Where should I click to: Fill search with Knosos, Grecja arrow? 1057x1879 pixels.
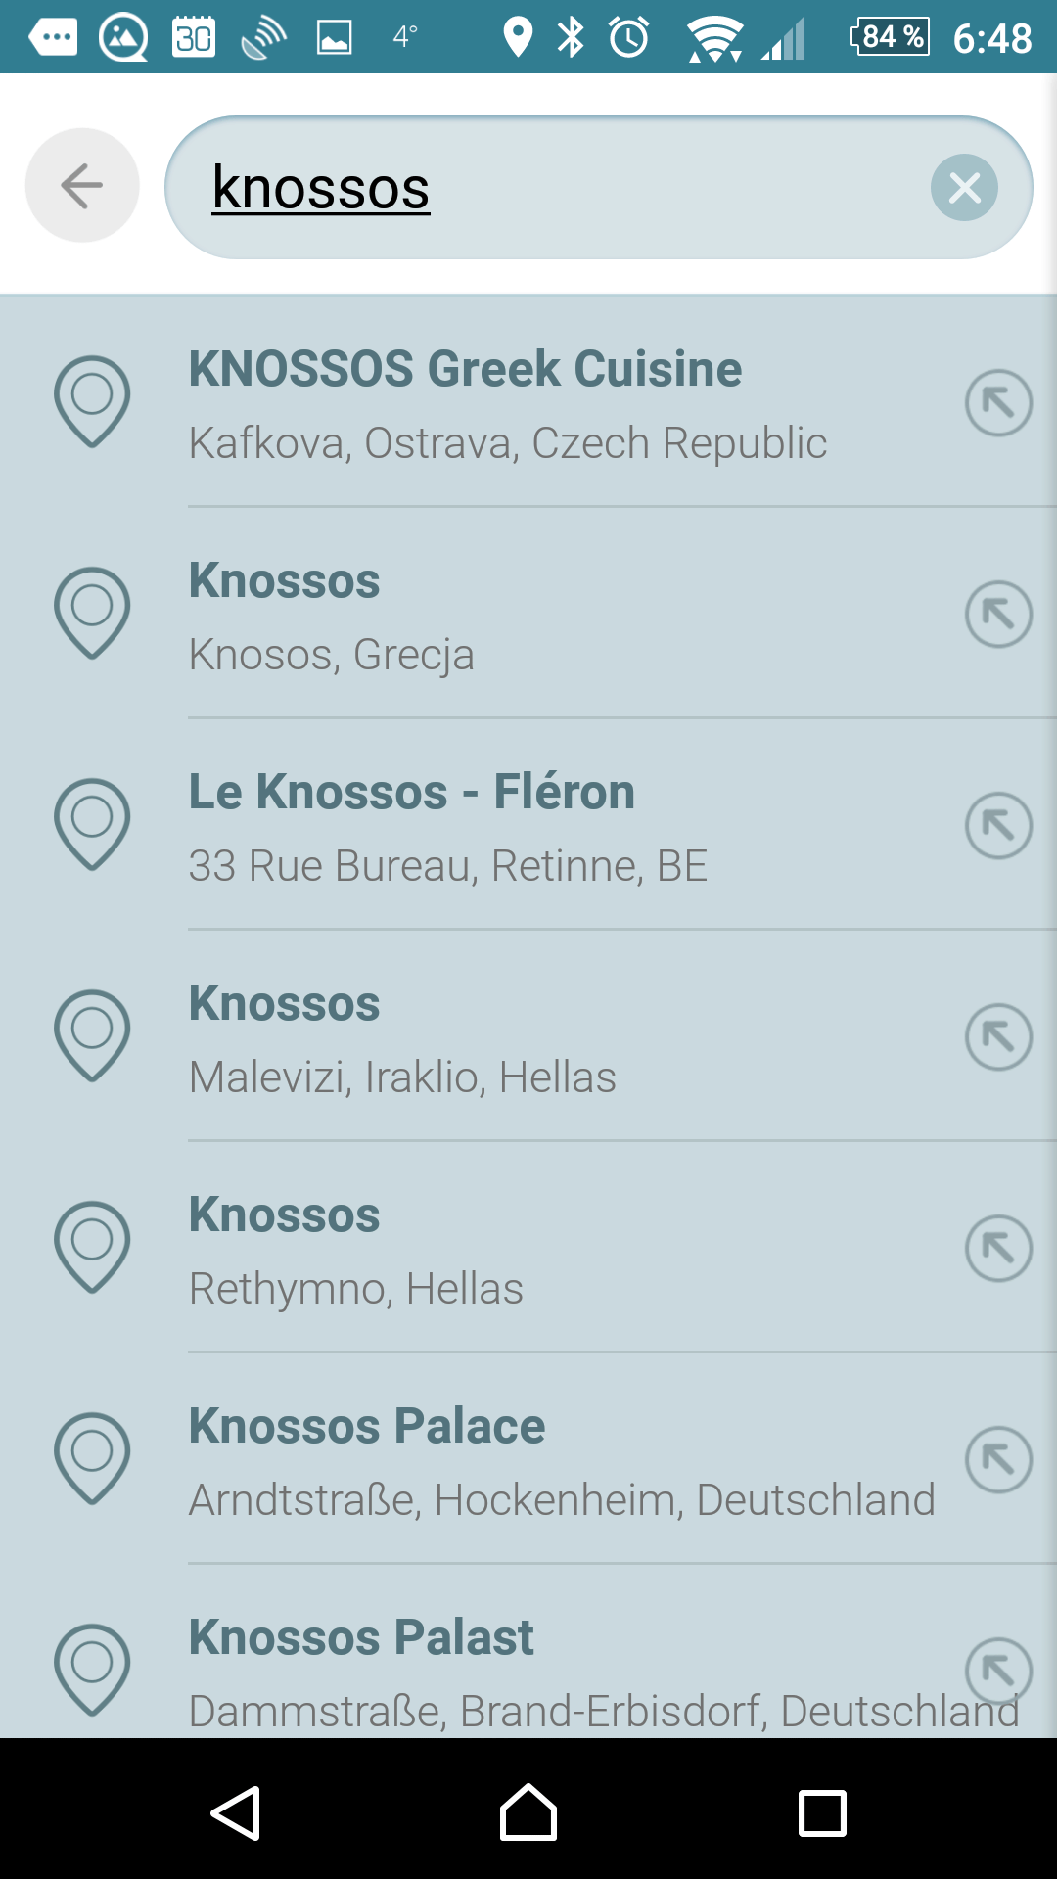click(x=998, y=614)
